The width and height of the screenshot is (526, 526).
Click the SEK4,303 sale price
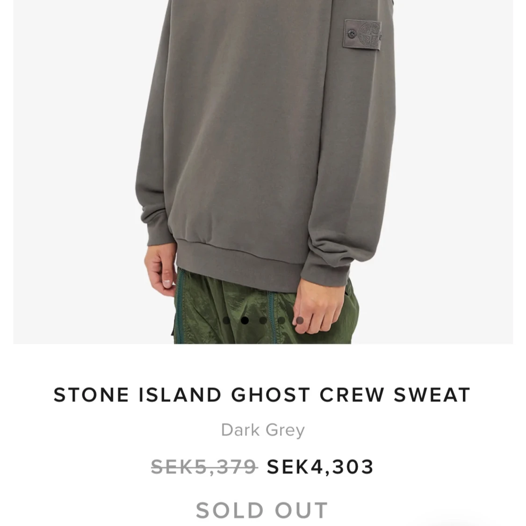point(320,467)
